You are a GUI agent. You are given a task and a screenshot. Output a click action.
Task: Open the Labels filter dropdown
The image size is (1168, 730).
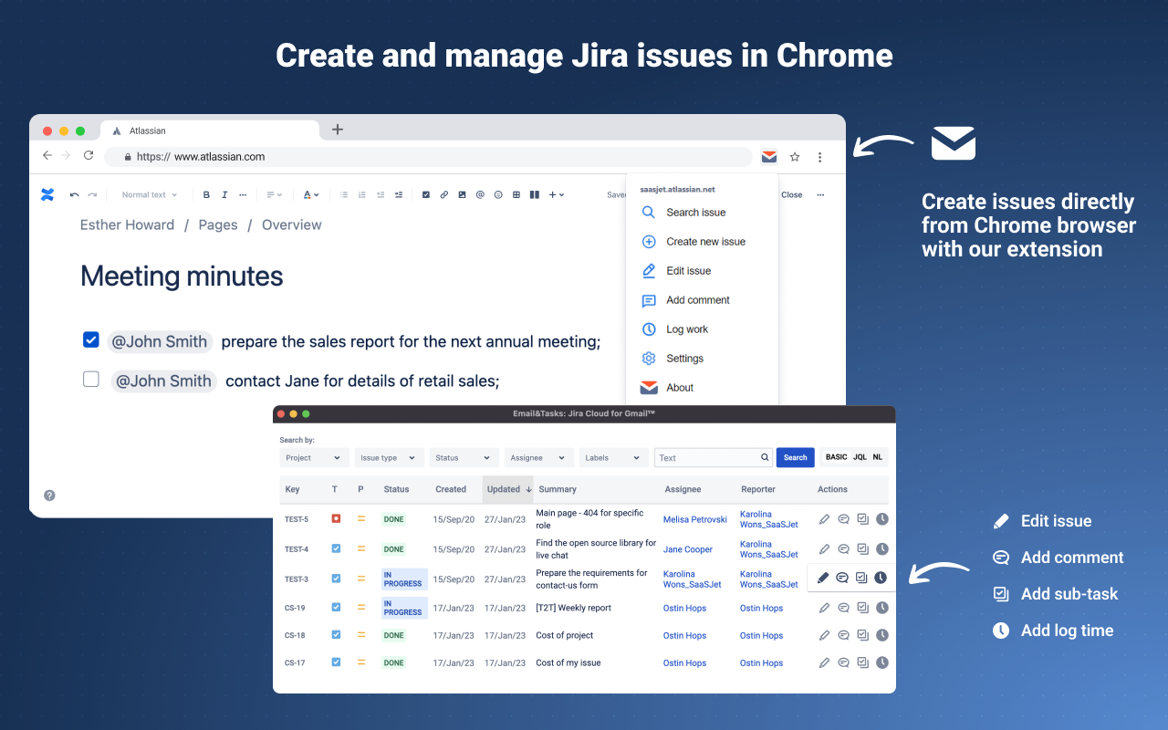pos(613,458)
